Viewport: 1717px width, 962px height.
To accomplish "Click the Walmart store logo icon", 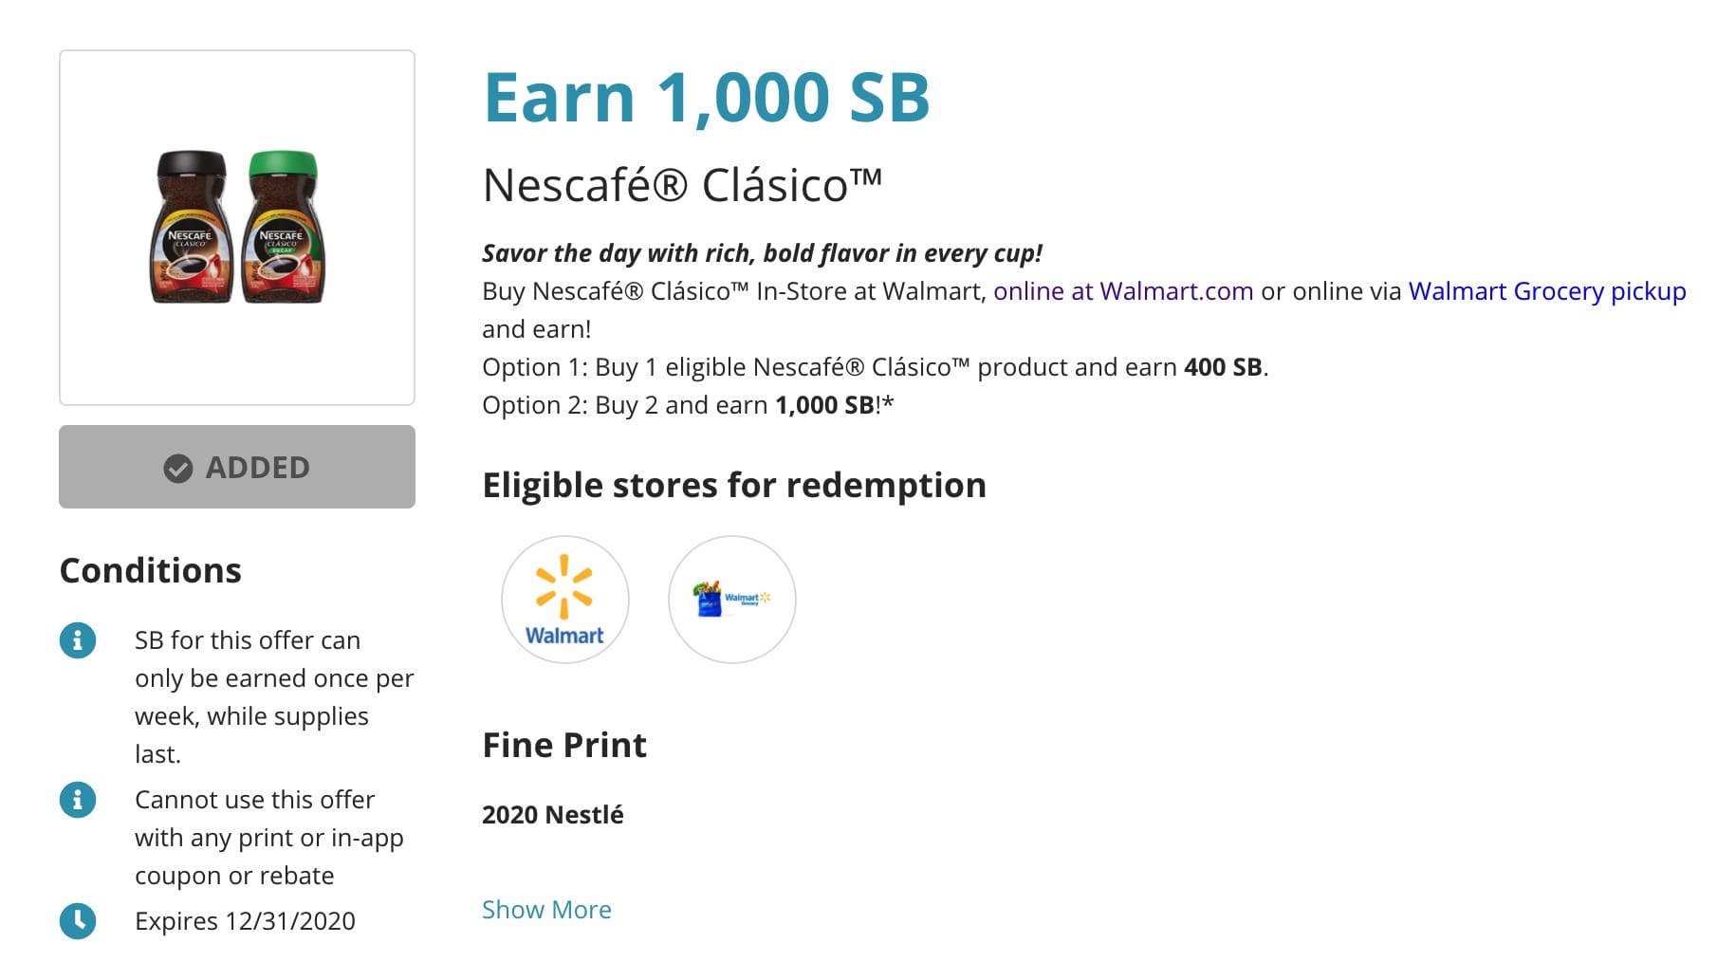I will click(x=564, y=600).
